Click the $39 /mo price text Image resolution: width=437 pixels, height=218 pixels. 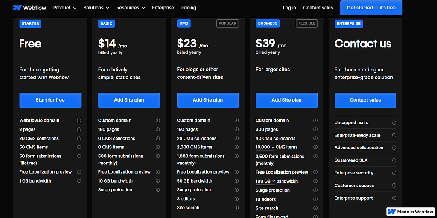271,44
